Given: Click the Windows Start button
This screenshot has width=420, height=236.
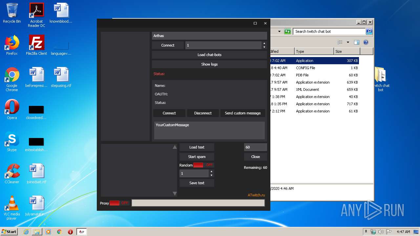Looking at the screenshot, I should tap(9, 232).
